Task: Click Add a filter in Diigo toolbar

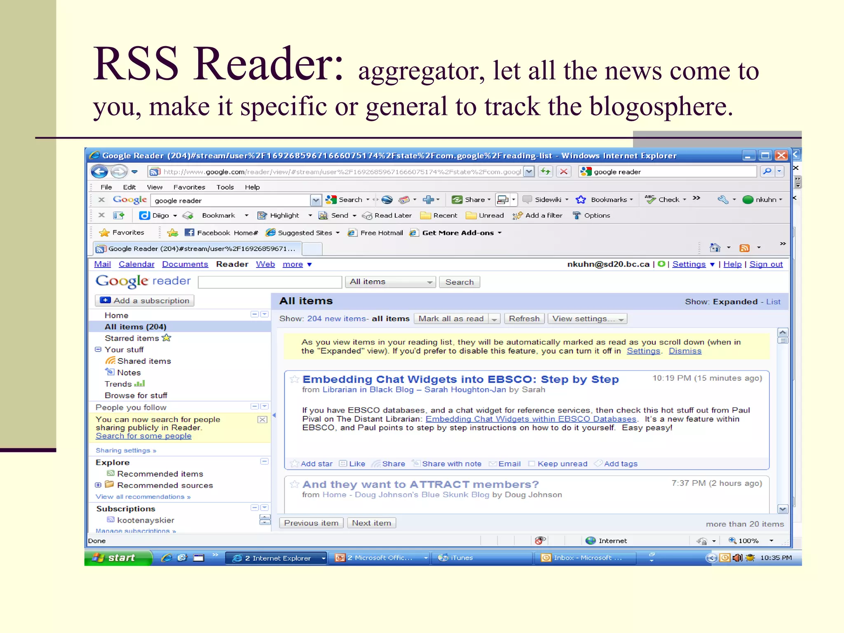Action: pos(537,216)
